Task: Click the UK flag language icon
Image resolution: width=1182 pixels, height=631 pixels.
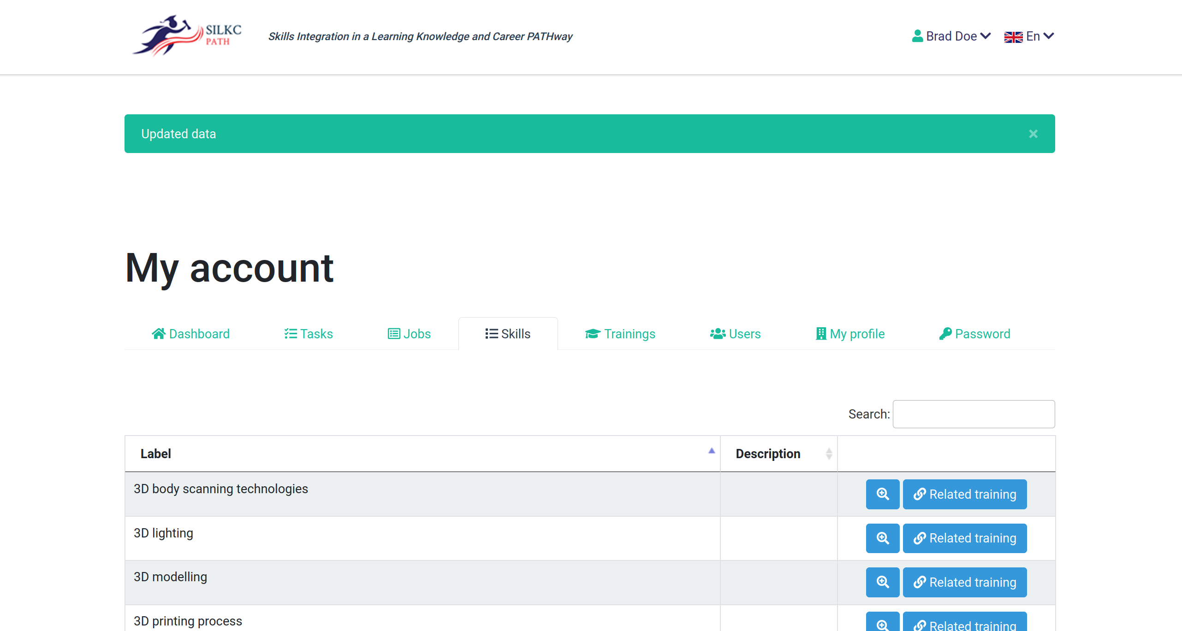Action: coord(1013,37)
